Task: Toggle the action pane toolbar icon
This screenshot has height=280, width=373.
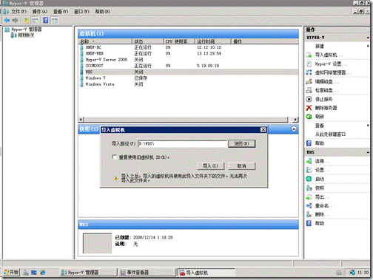Action: pyautogui.click(x=55, y=20)
